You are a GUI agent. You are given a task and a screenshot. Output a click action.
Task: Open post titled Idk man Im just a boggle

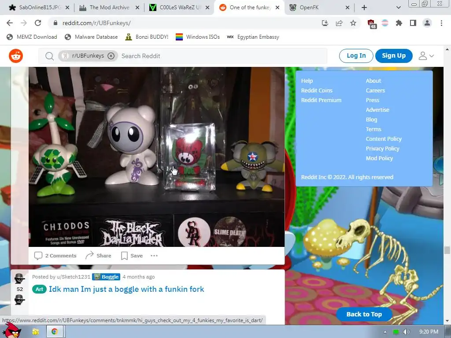126,289
